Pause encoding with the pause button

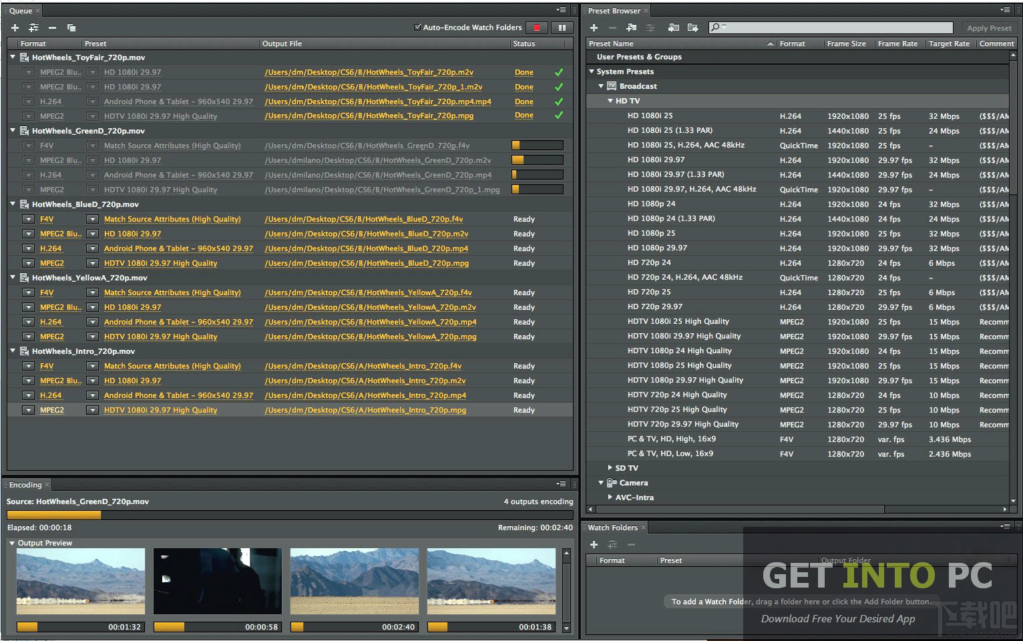pyautogui.click(x=562, y=27)
